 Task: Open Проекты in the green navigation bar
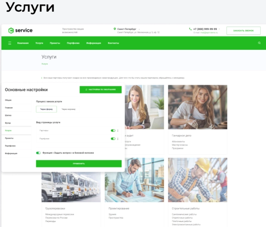(x=55, y=43)
